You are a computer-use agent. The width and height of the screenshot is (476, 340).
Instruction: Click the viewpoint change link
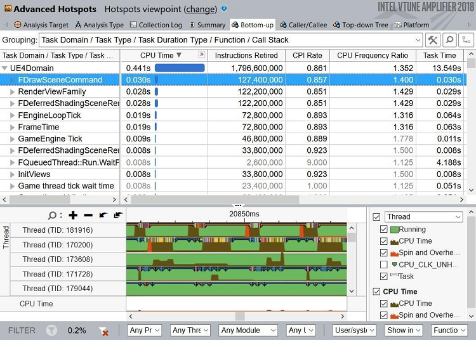pyautogui.click(x=201, y=9)
